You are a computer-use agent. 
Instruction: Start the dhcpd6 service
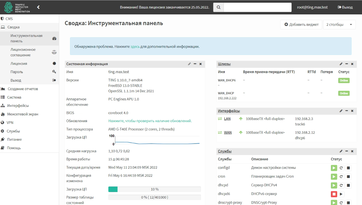(x=341, y=194)
